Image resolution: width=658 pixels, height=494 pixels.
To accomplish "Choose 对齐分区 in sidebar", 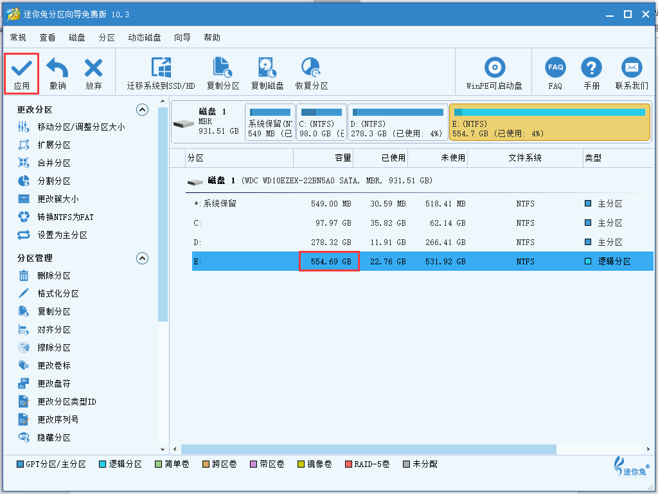I will (x=44, y=330).
